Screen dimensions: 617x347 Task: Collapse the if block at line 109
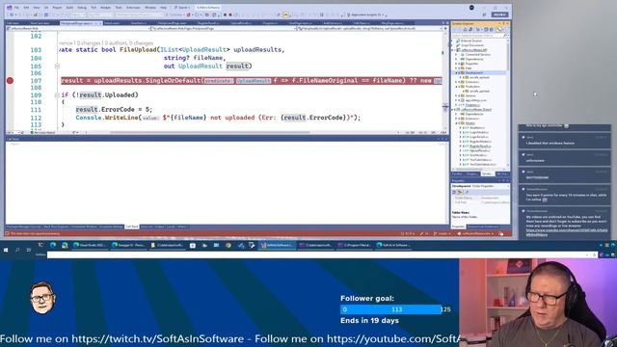(57, 94)
